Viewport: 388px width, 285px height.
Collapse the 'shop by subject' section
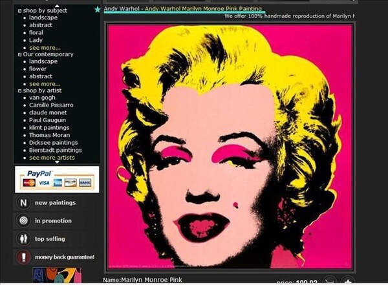[x=19, y=11]
